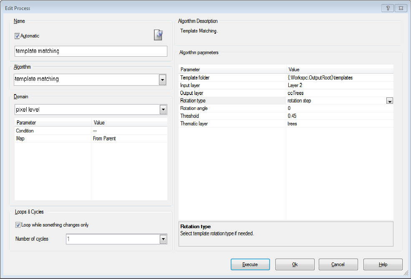Viewport: 411px width, 279px height.
Task: Edit the Threshold value 0.45
Action: coord(340,116)
